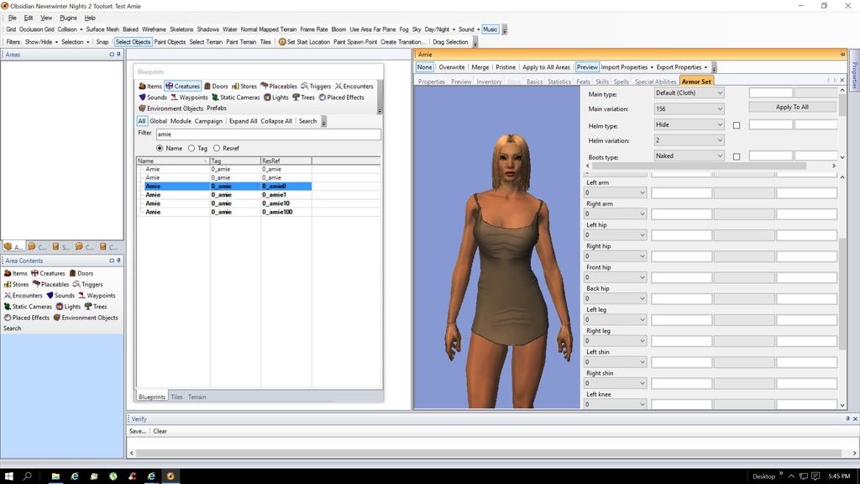
Task: Click Clear in the Verify panel
Action: point(160,431)
